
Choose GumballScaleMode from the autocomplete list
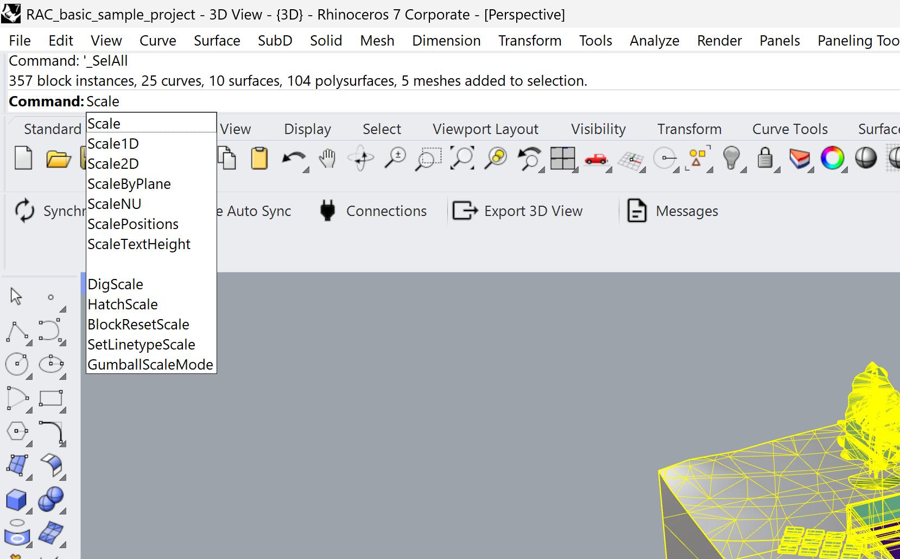pyautogui.click(x=151, y=365)
